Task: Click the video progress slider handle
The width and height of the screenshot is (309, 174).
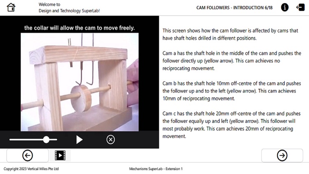Action: (46, 140)
